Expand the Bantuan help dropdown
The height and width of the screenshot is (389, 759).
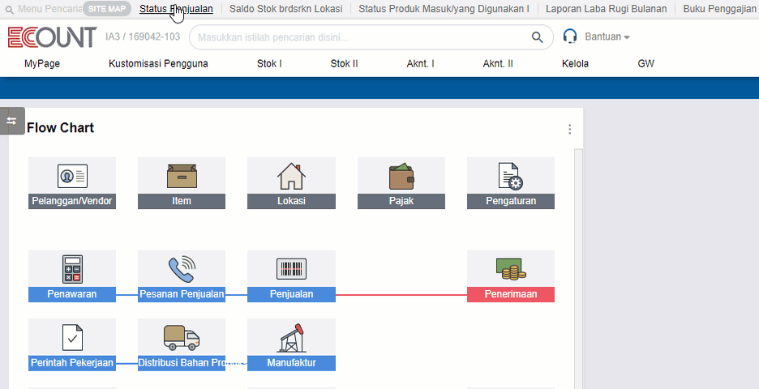[x=596, y=36]
